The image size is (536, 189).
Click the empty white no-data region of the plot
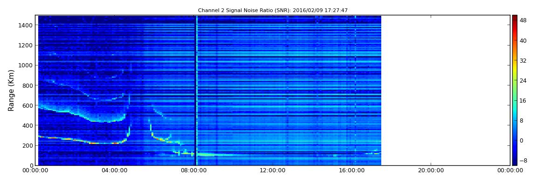[x=446, y=90]
